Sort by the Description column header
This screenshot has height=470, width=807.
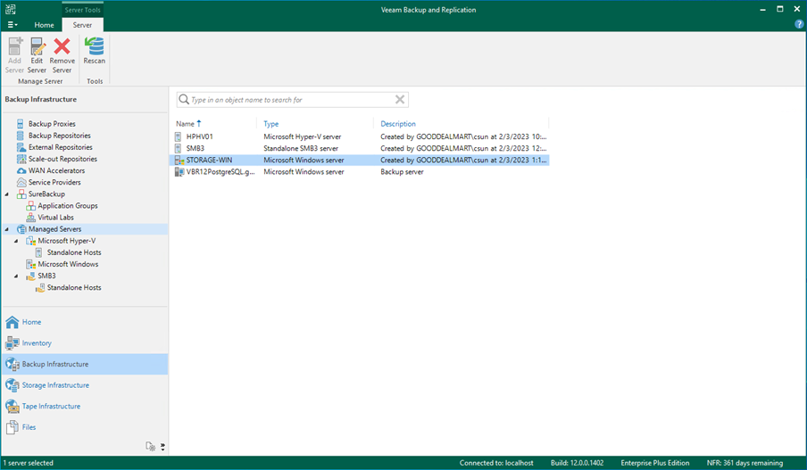398,124
